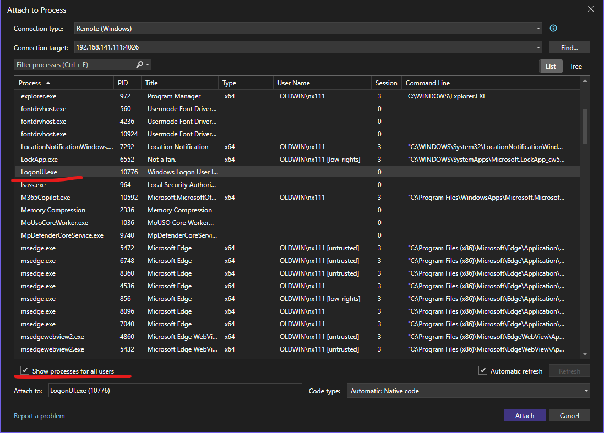Open the Find... connection button
The height and width of the screenshot is (433, 604).
(569, 48)
